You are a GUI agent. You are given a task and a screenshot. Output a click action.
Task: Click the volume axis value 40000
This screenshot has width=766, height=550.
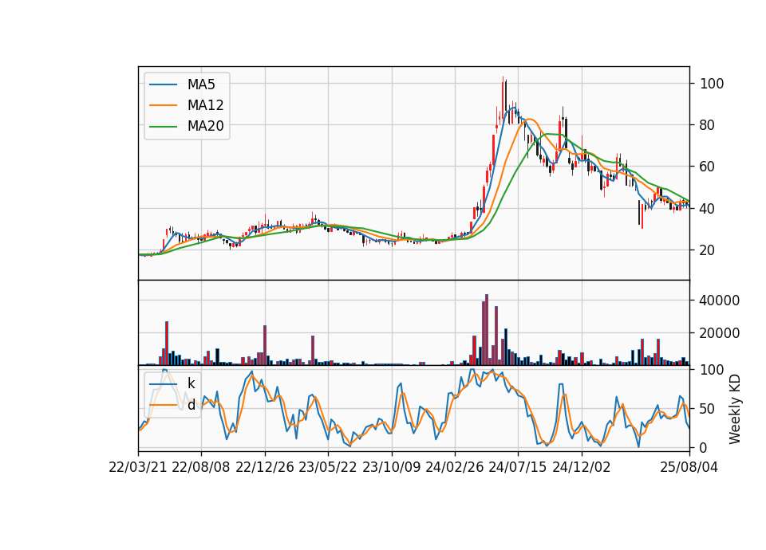[720, 301]
